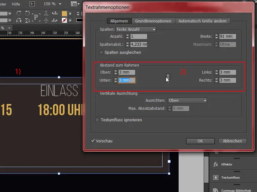Cancel with the Abbrechen button
This screenshot has width=257, height=192.
point(232,141)
